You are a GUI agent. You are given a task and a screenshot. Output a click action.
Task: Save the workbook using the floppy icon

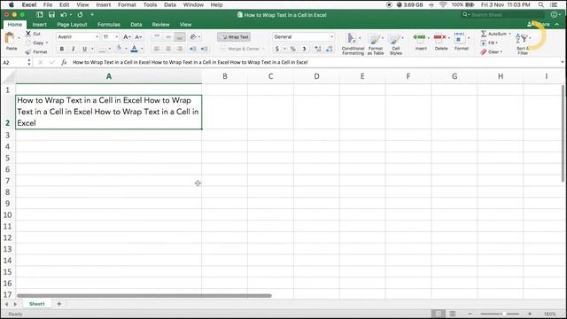pyautogui.click(x=51, y=15)
